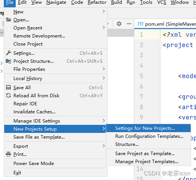Expand the New submenu arrow
Image resolution: width=196 pixels, height=180 pixels.
pyautogui.click(x=104, y=11)
